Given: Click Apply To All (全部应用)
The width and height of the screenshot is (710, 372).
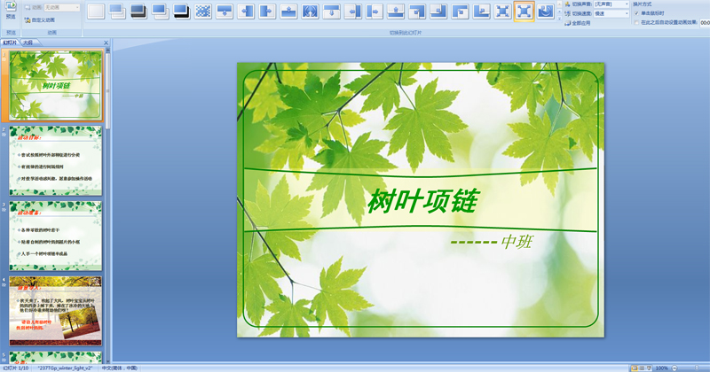Looking at the screenshot, I should click(x=578, y=23).
